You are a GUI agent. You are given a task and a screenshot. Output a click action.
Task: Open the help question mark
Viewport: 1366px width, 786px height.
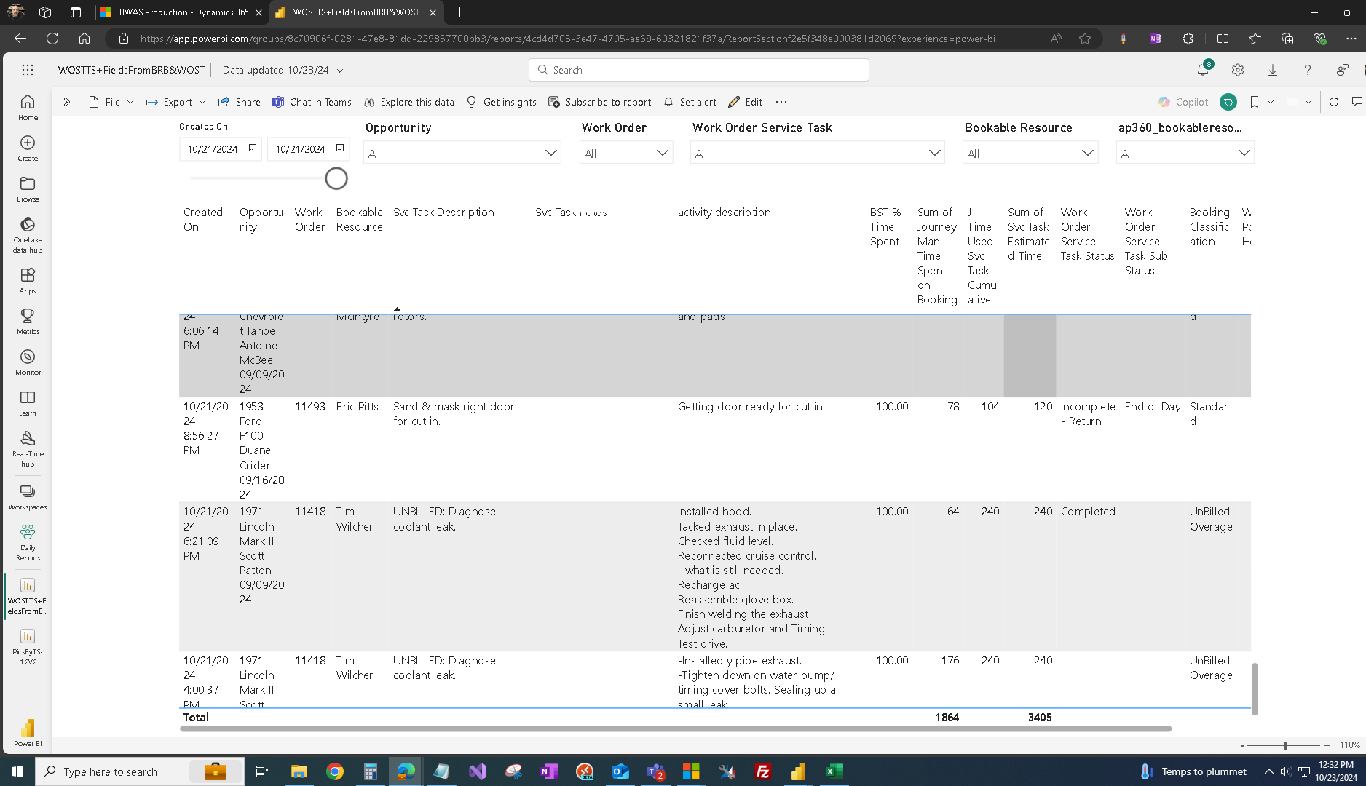click(x=1308, y=70)
